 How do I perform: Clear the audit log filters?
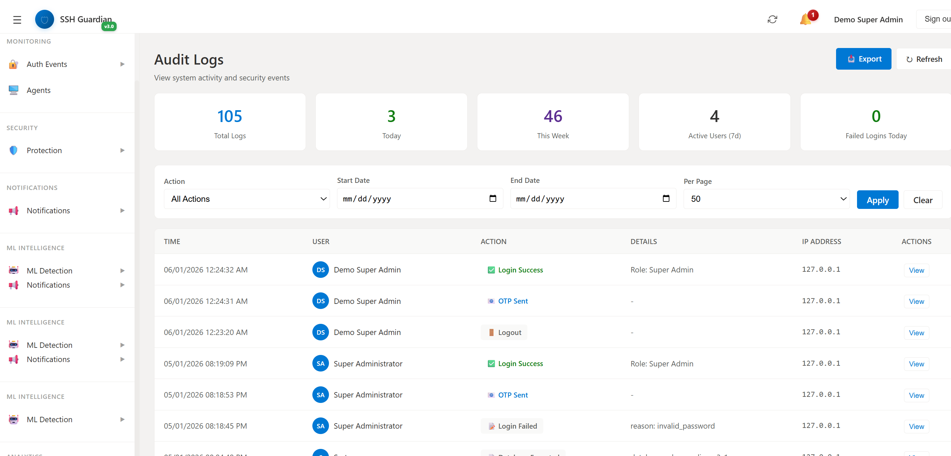coord(922,200)
